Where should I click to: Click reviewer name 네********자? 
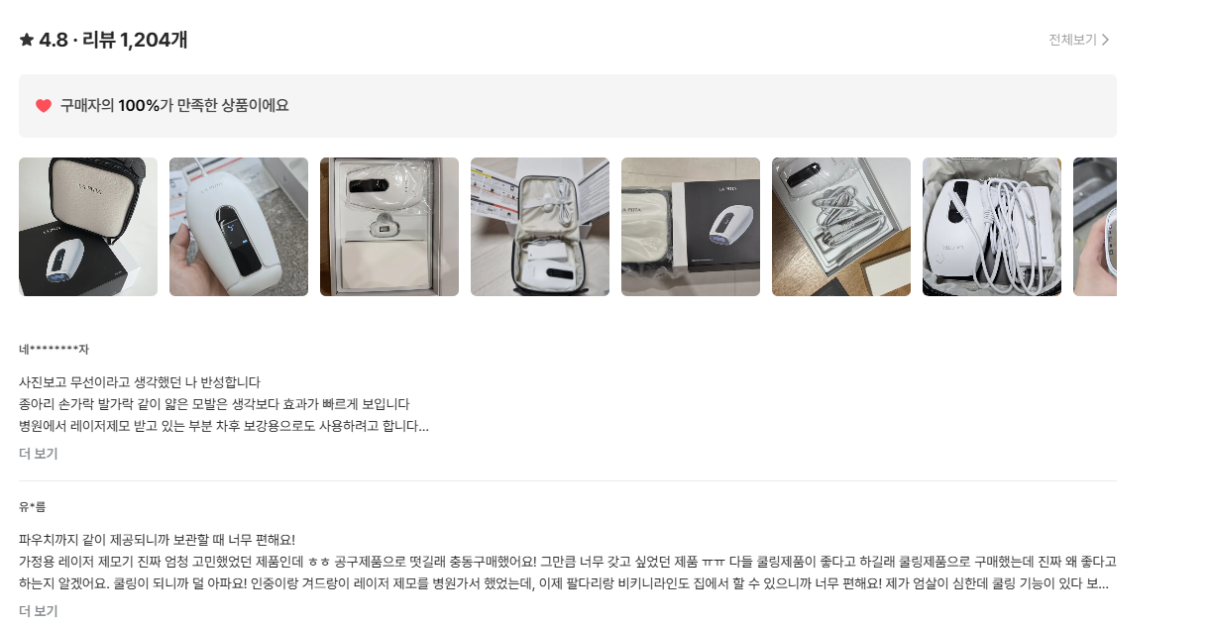pos(54,350)
